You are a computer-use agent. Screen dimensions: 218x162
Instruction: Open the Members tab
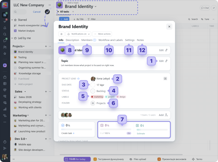87,40
